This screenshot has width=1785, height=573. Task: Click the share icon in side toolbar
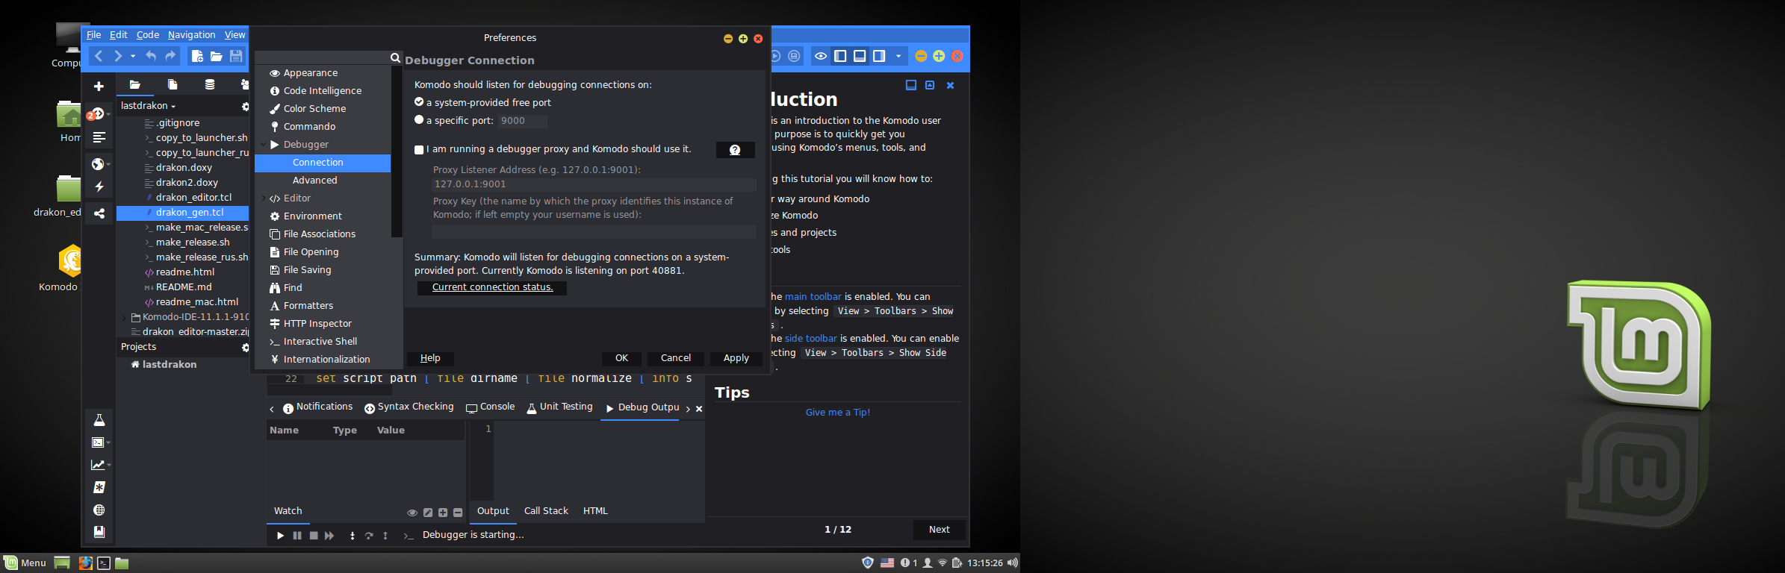pyautogui.click(x=99, y=213)
